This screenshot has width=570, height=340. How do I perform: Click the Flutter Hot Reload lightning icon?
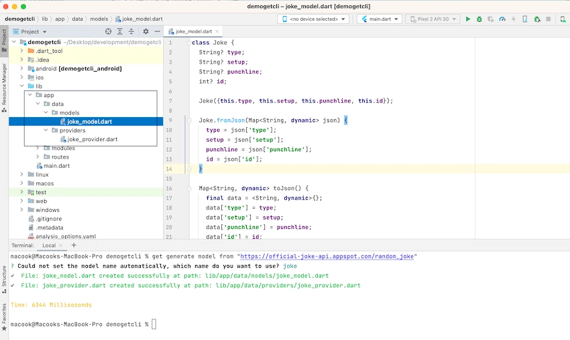514,19
